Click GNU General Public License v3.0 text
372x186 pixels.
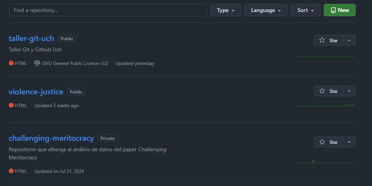tap(75, 63)
